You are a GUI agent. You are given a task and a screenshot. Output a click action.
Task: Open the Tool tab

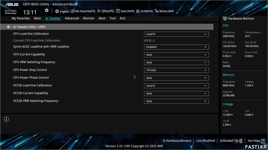pyautogui.click(x=113, y=18)
